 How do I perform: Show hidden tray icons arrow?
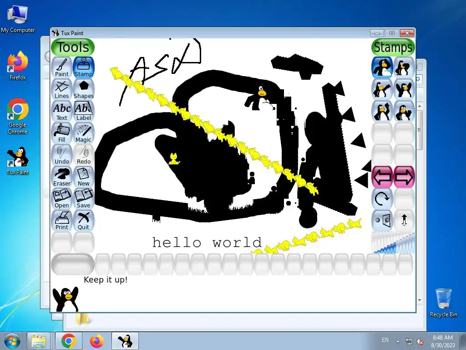click(398, 341)
